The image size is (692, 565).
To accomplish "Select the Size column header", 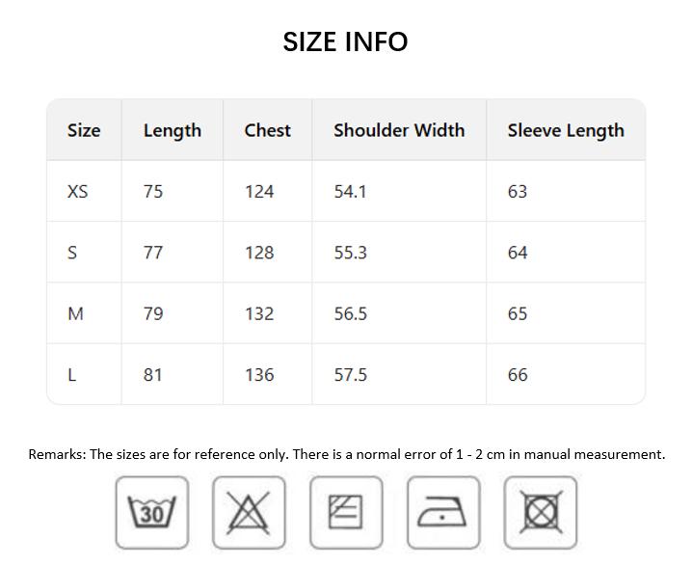I will [84, 130].
